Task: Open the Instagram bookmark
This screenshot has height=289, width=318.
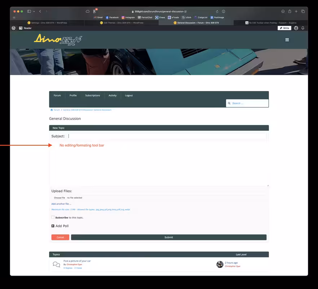Action: click(128, 17)
